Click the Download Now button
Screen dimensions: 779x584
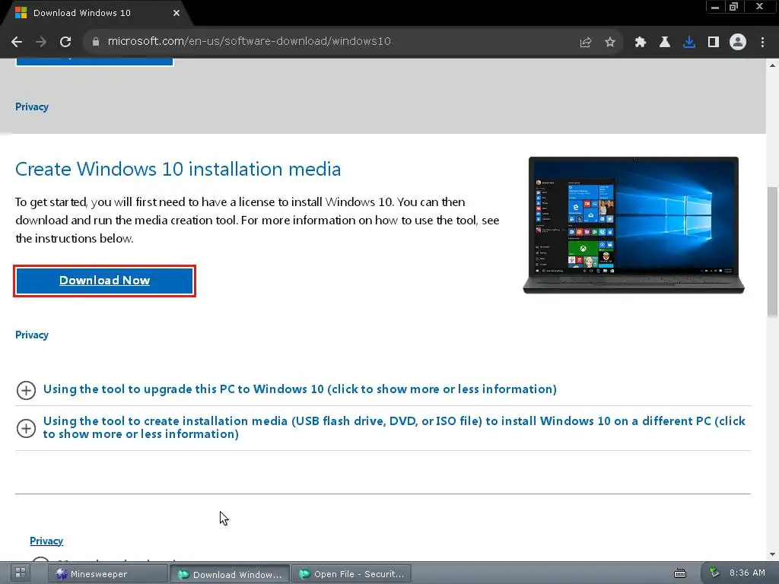[x=104, y=281]
